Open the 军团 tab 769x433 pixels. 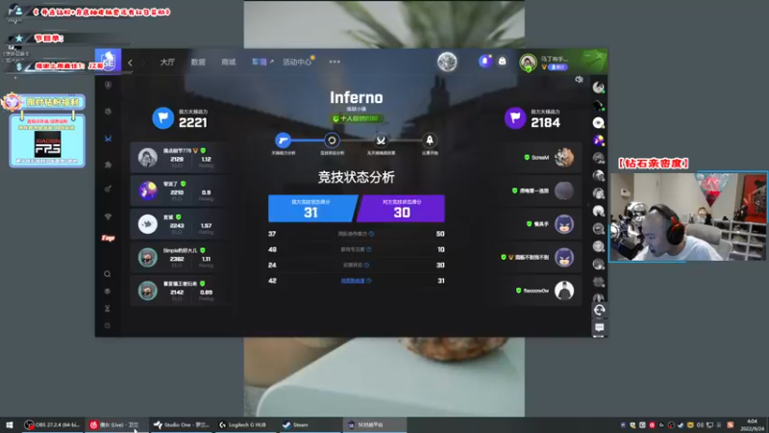tap(261, 62)
